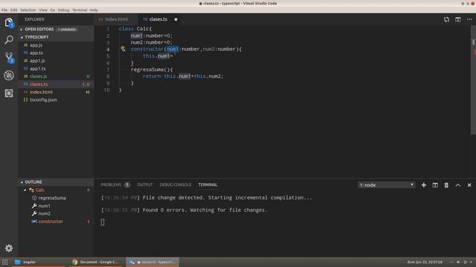Click the date and time in the system tray
The width and height of the screenshot is (476, 267).
pos(425,262)
